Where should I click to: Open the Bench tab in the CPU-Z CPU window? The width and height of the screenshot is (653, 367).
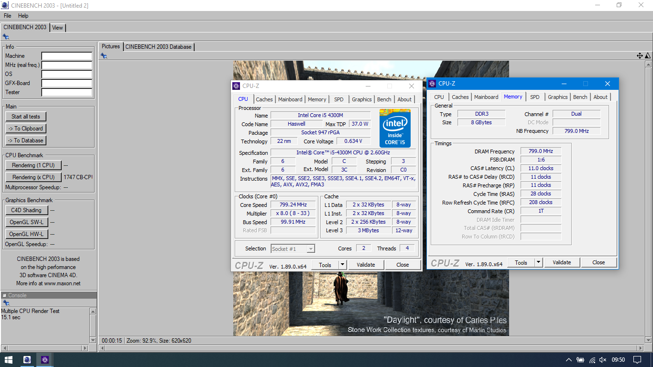384,99
